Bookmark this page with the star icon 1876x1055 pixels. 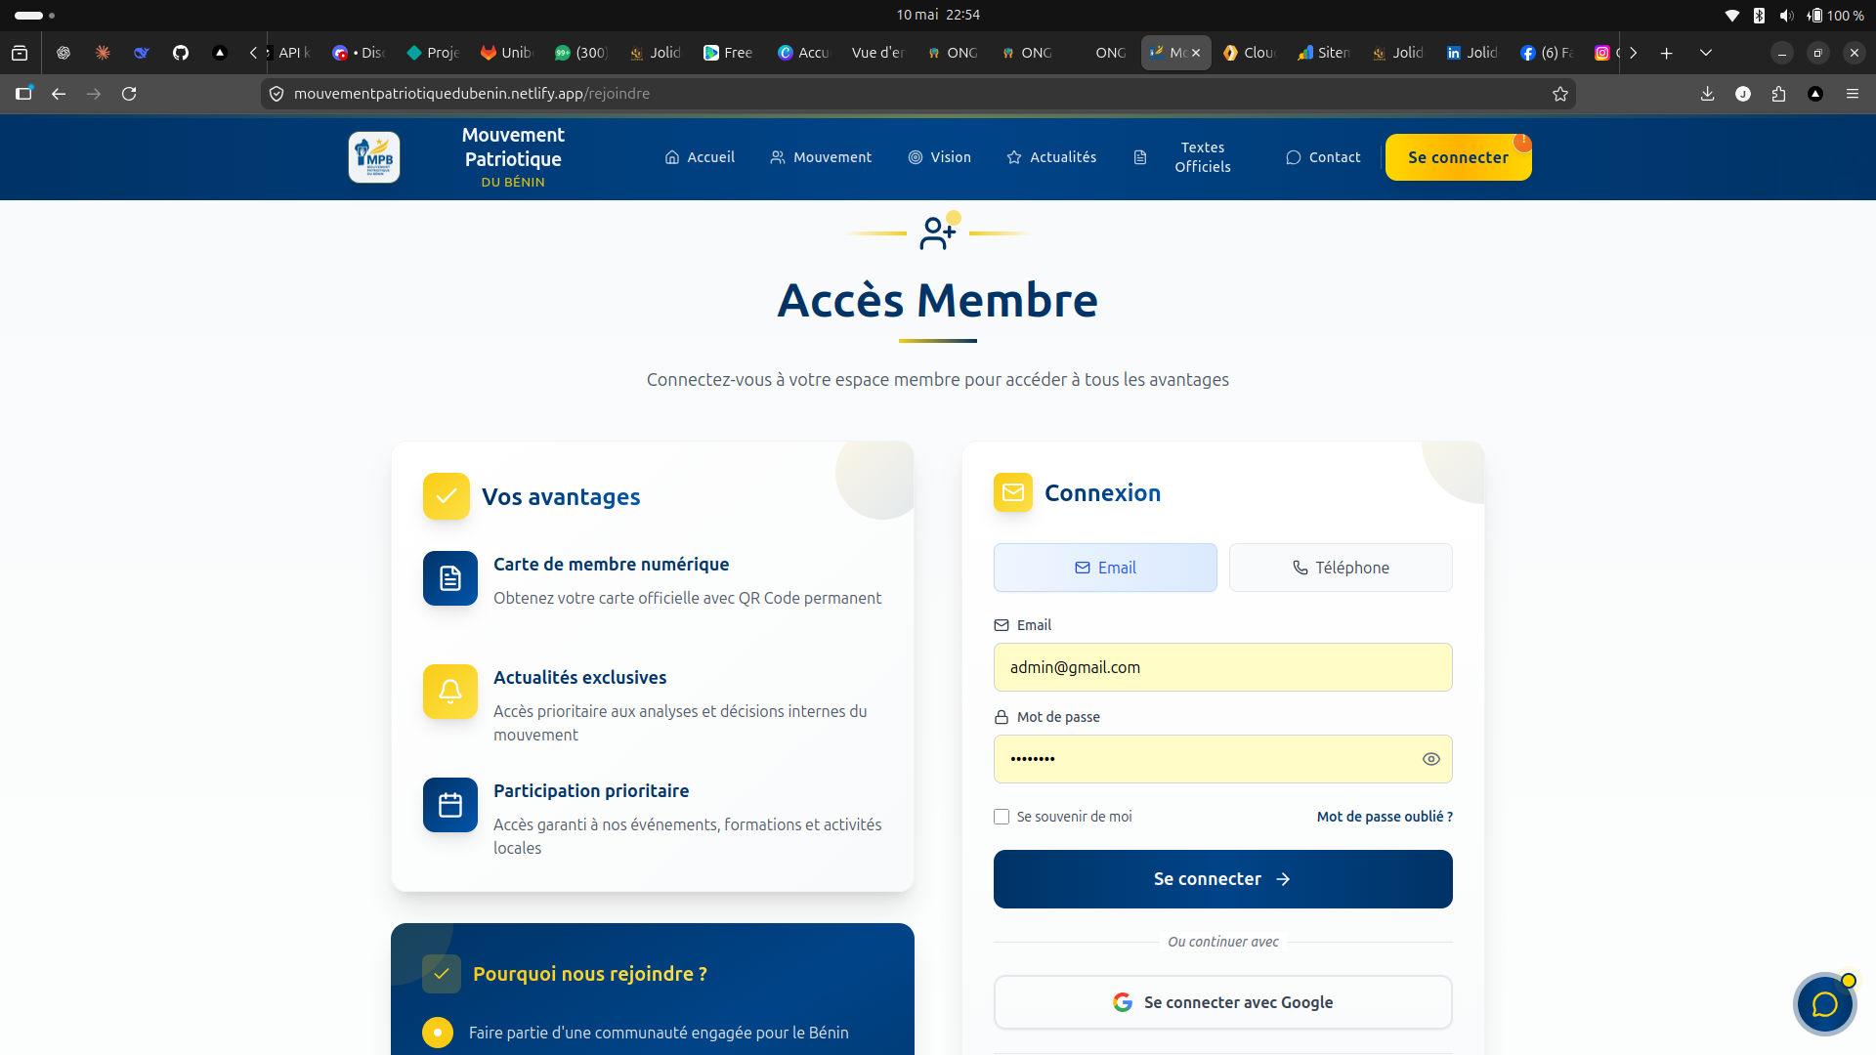pyautogui.click(x=1560, y=94)
